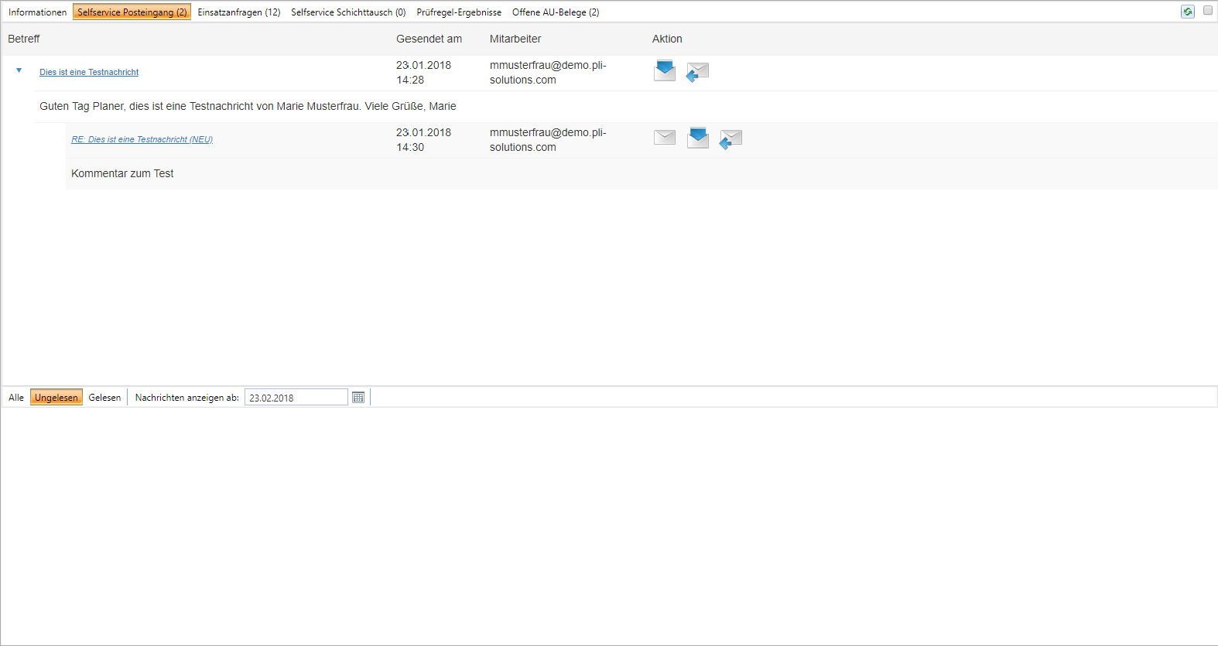Filter messages to Ungelesen
This screenshot has width=1218, height=646.
click(x=56, y=398)
